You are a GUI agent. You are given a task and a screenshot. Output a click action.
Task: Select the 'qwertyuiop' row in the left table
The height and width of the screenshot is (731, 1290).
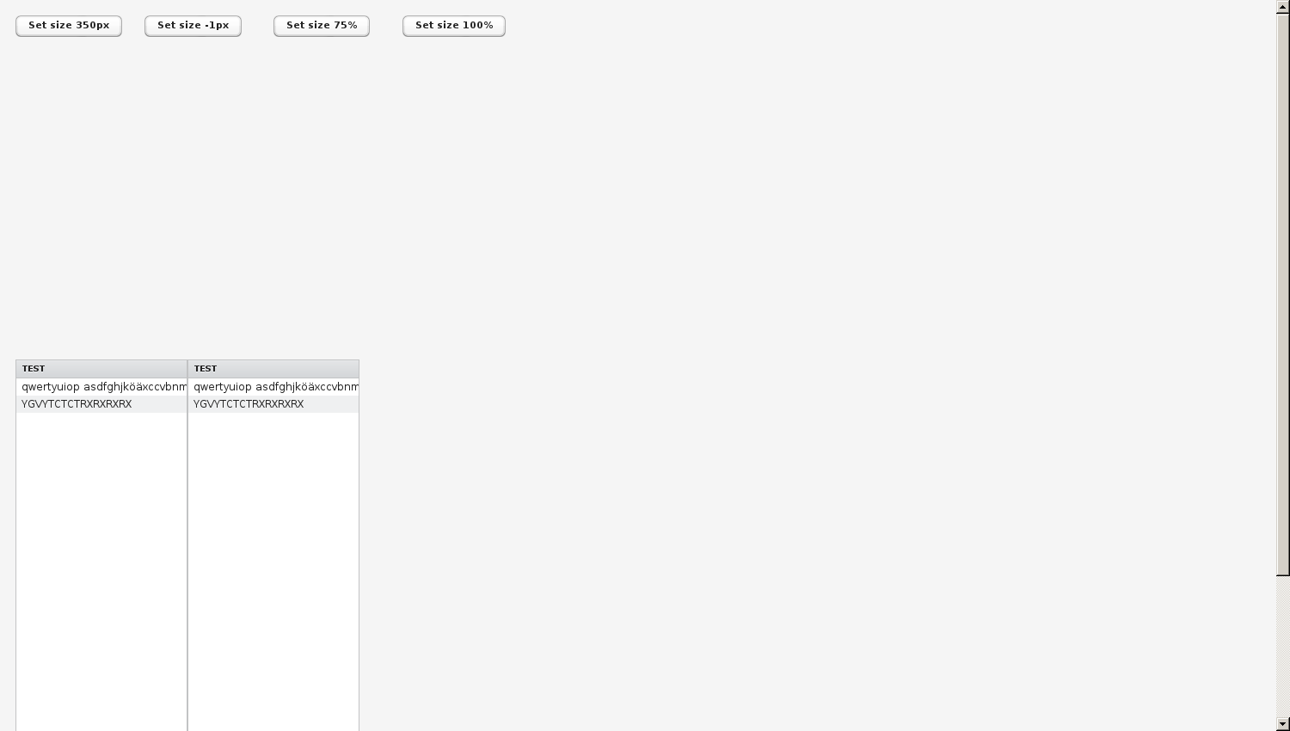click(101, 387)
